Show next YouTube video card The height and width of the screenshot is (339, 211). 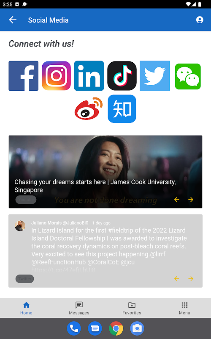191,200
